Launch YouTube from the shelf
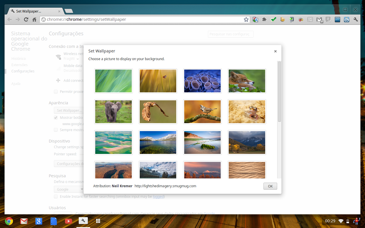The image size is (365, 228). tap(68, 221)
